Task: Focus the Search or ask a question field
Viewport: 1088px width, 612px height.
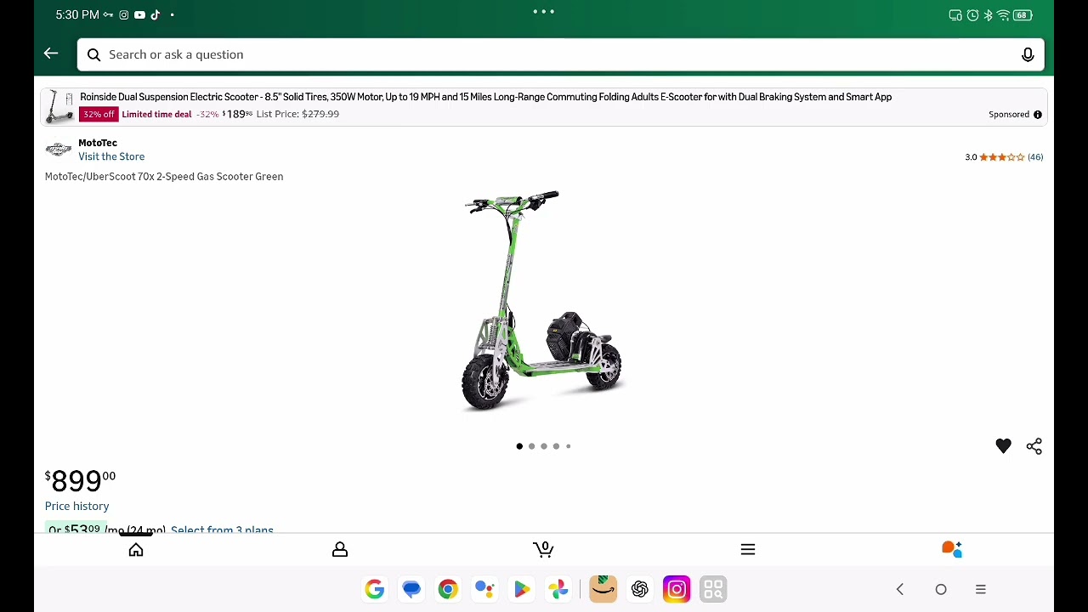Action: tap(560, 54)
